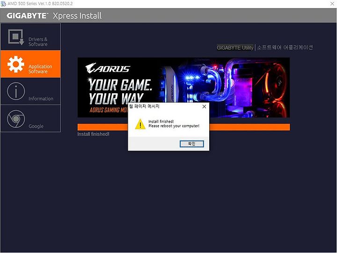Close the Xpress Install window
Image resolution: width=337 pixels, height=253 pixels.
point(332,4)
